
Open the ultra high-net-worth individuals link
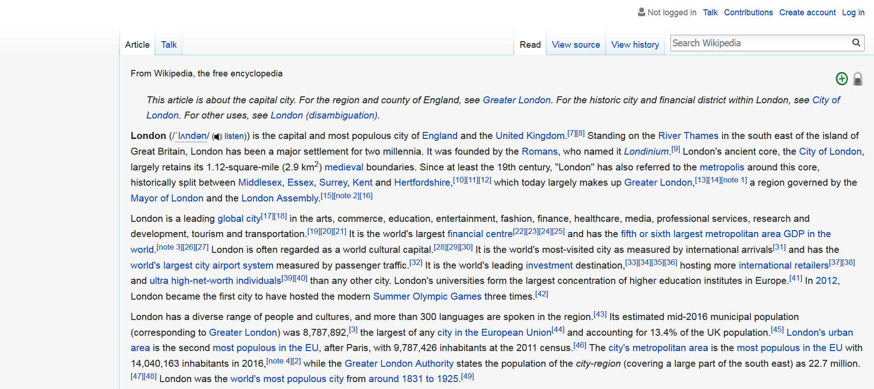click(215, 281)
